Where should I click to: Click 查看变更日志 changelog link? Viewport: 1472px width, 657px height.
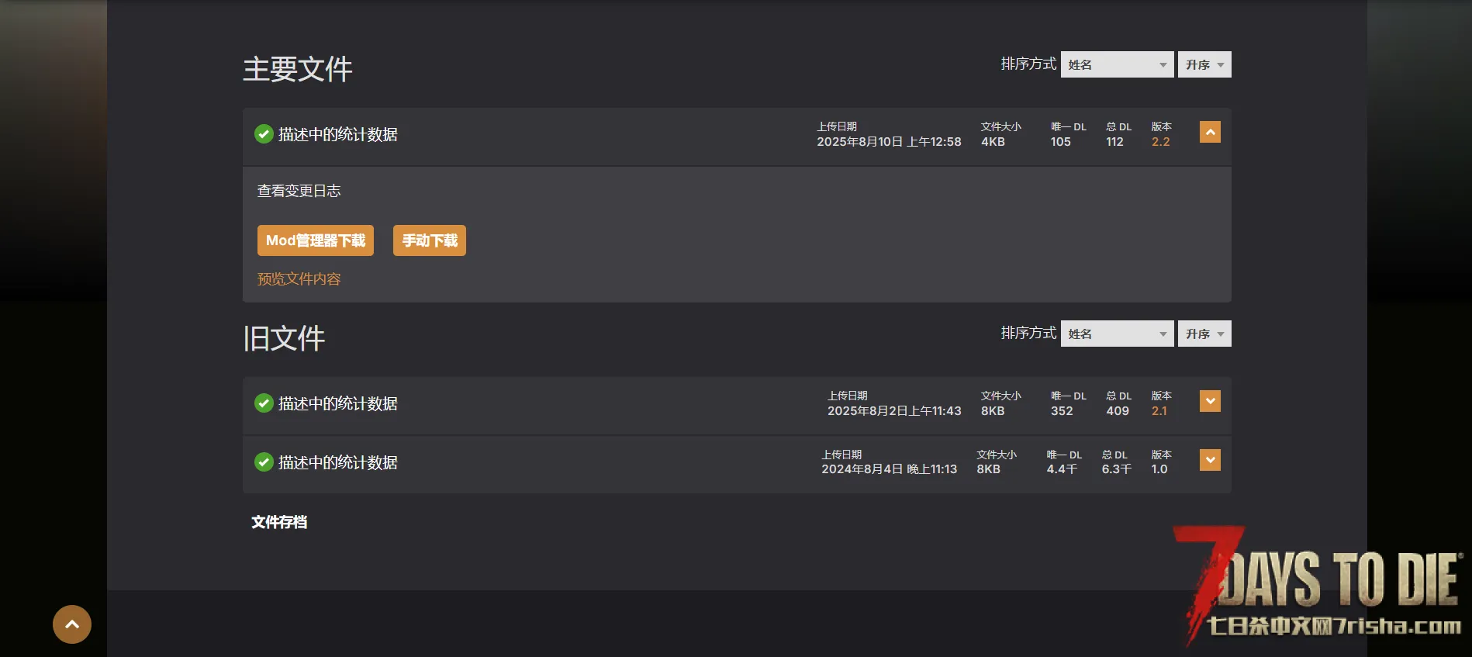click(299, 191)
